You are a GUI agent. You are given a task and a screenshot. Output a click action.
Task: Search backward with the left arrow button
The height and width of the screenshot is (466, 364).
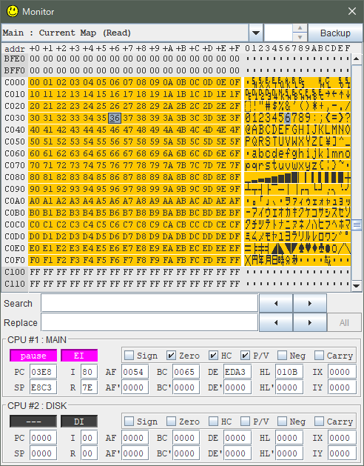276,303
